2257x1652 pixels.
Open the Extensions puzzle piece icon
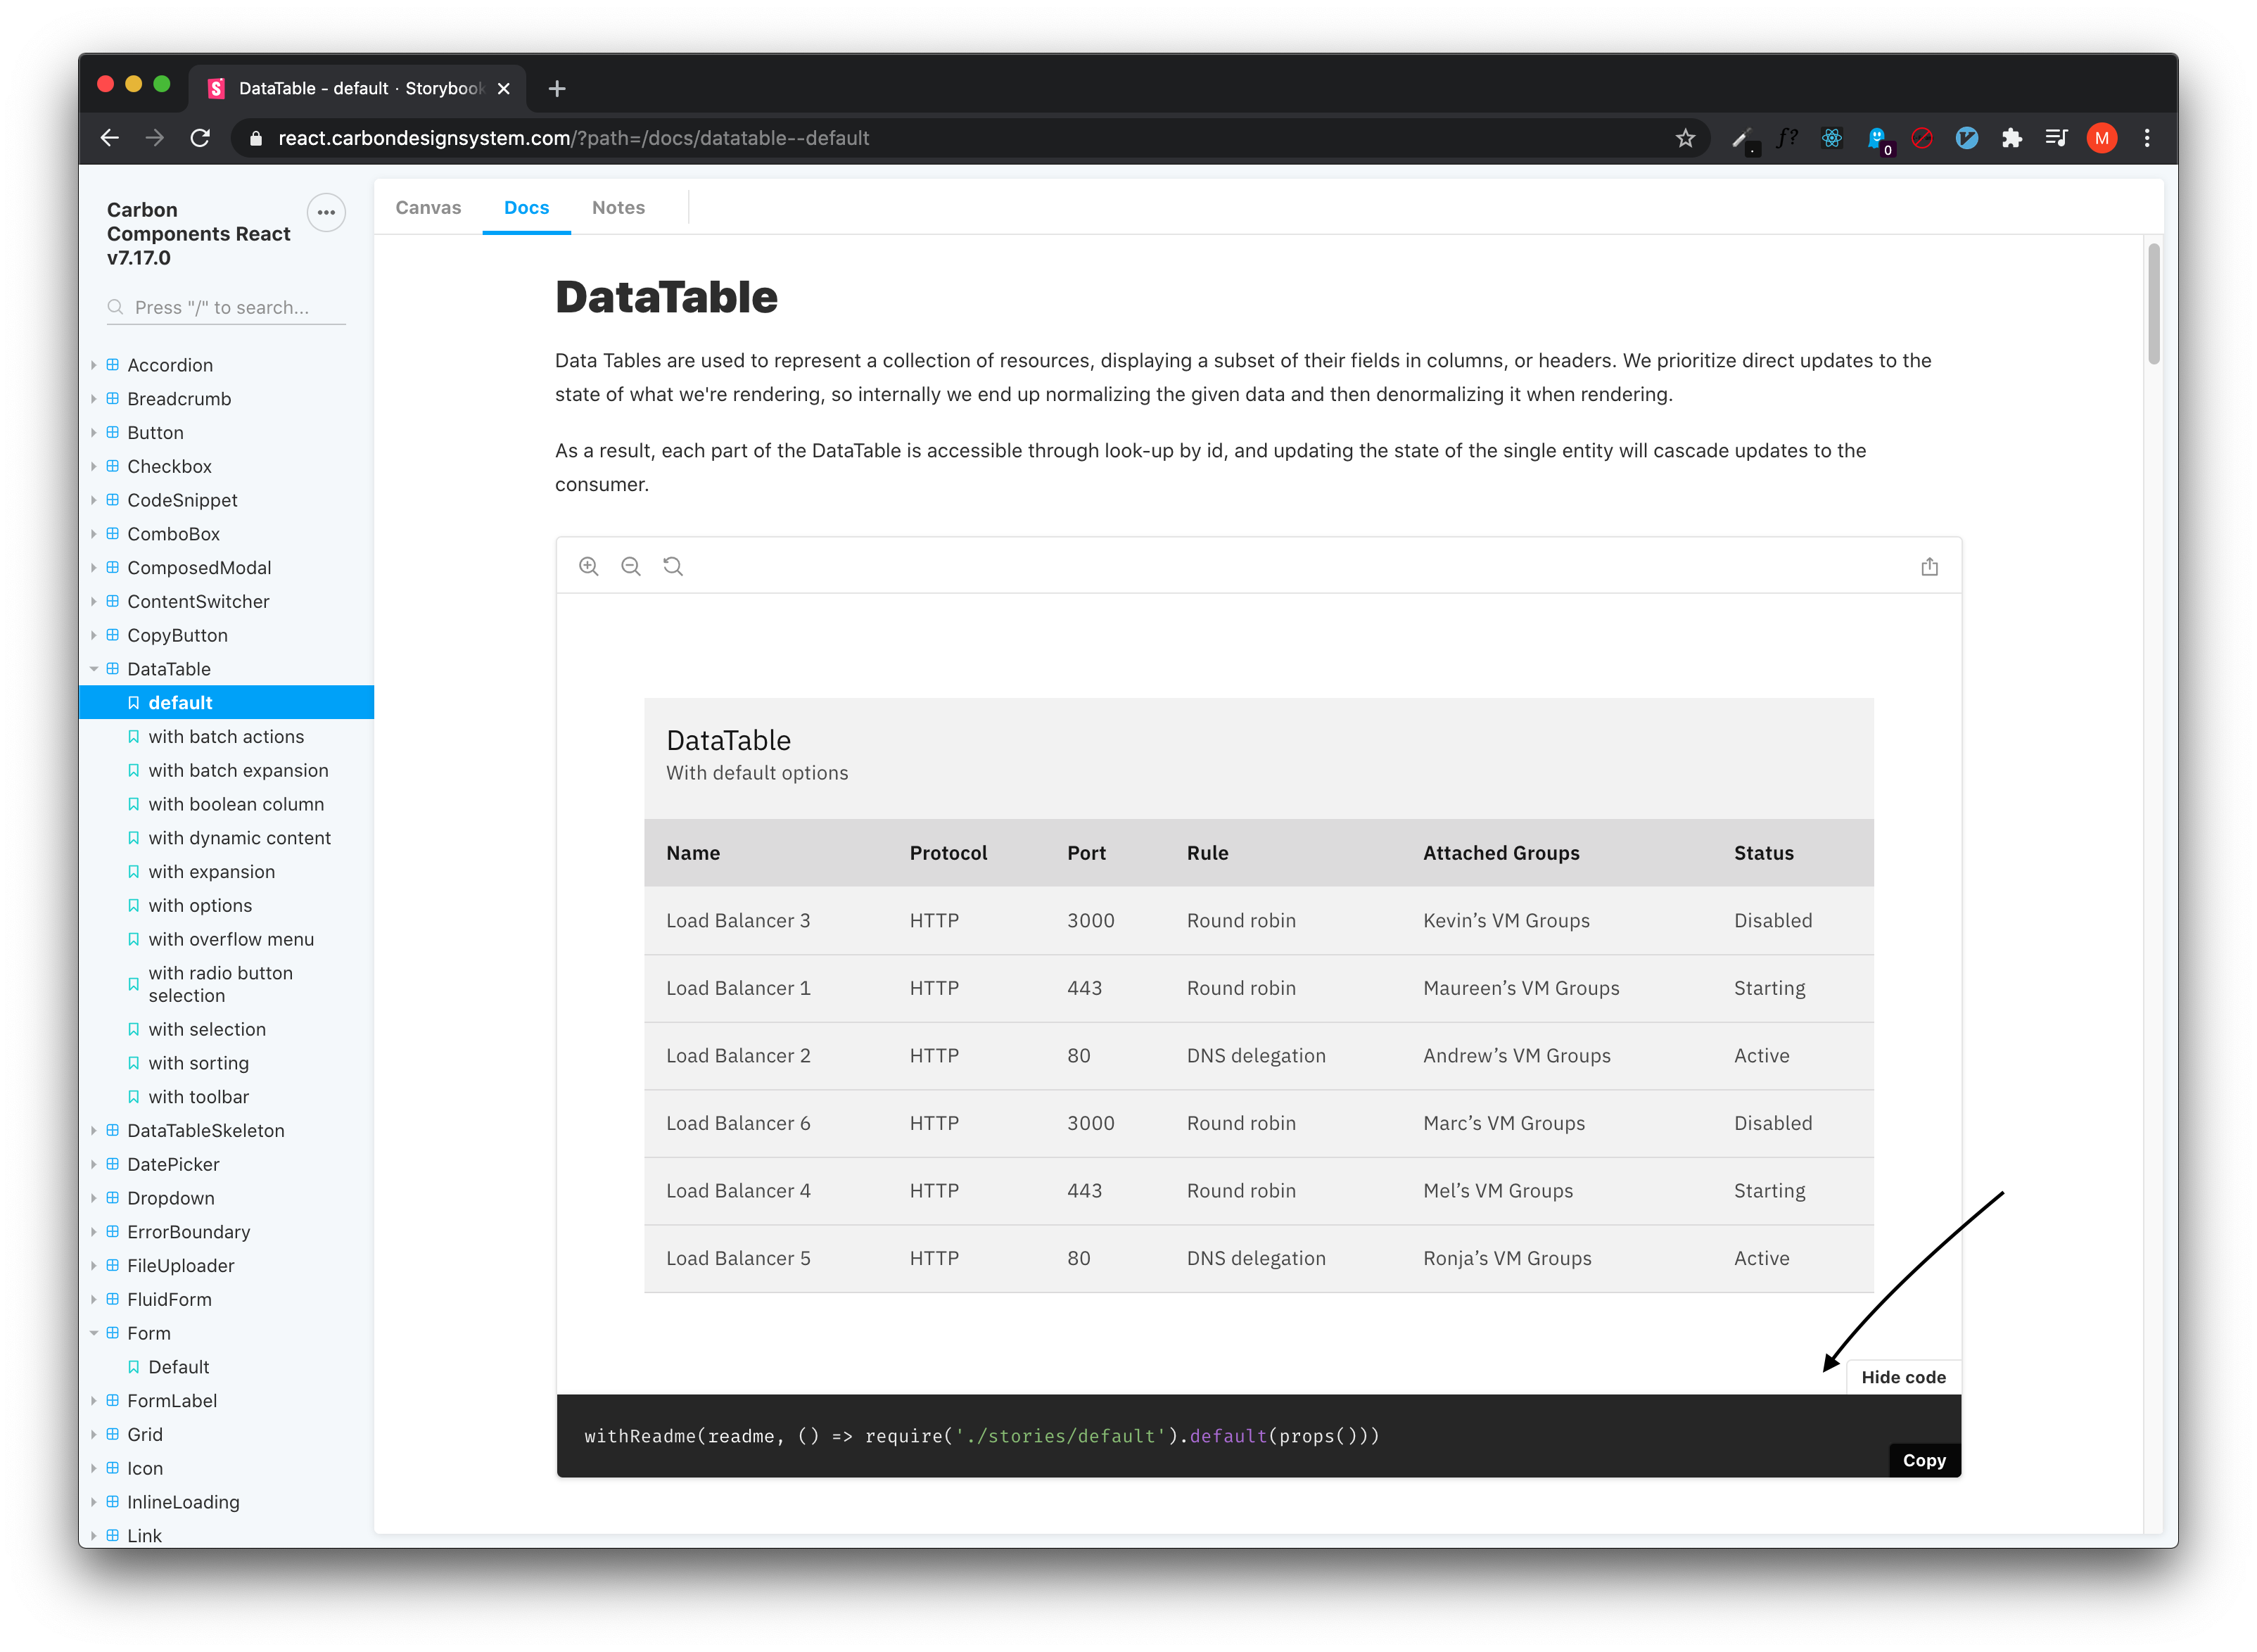point(2011,138)
